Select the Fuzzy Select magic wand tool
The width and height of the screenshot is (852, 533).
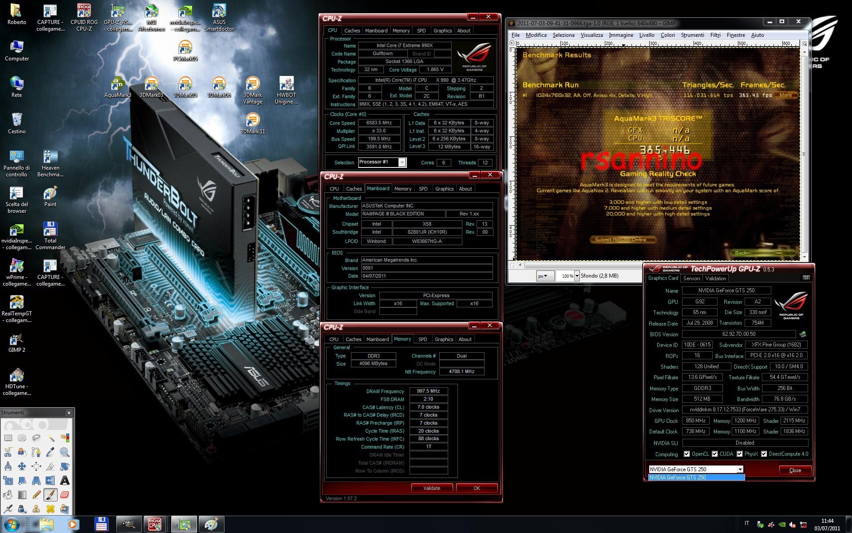click(51, 438)
